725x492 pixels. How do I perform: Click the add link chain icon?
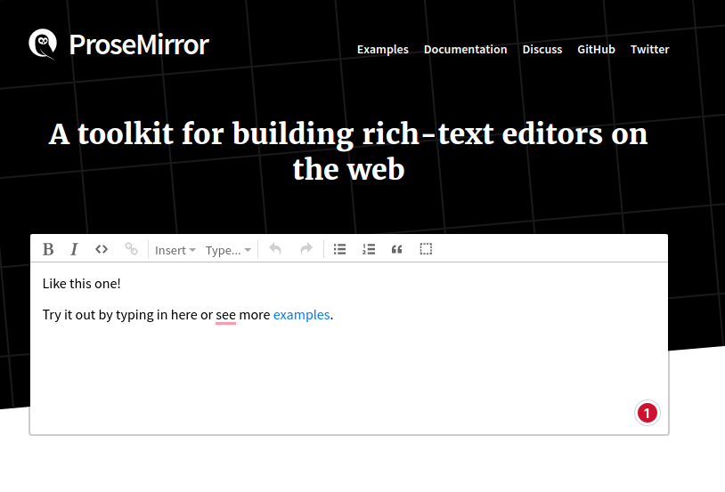[131, 249]
